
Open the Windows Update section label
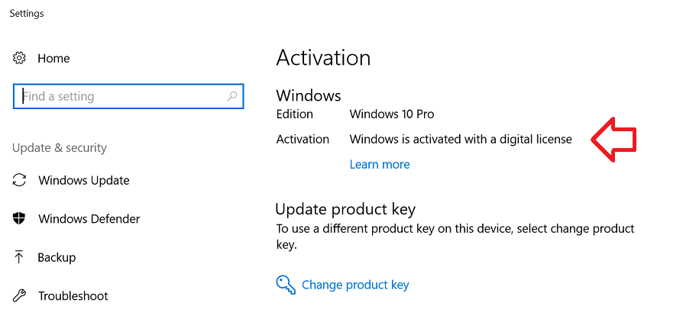tap(84, 181)
